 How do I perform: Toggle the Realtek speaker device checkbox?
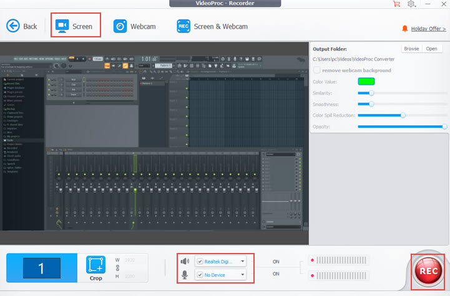[200, 261]
